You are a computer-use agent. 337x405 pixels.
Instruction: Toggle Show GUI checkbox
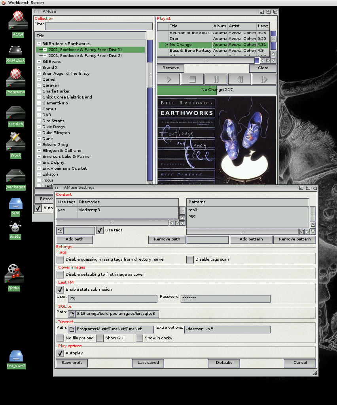(x=100, y=338)
